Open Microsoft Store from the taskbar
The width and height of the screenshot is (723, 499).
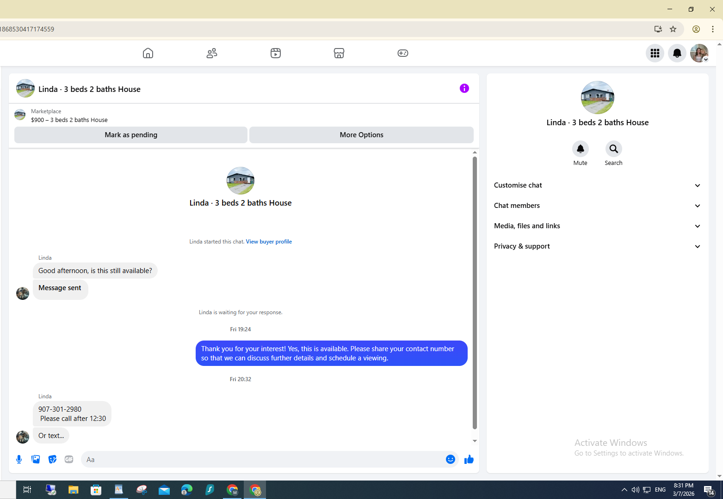96,490
